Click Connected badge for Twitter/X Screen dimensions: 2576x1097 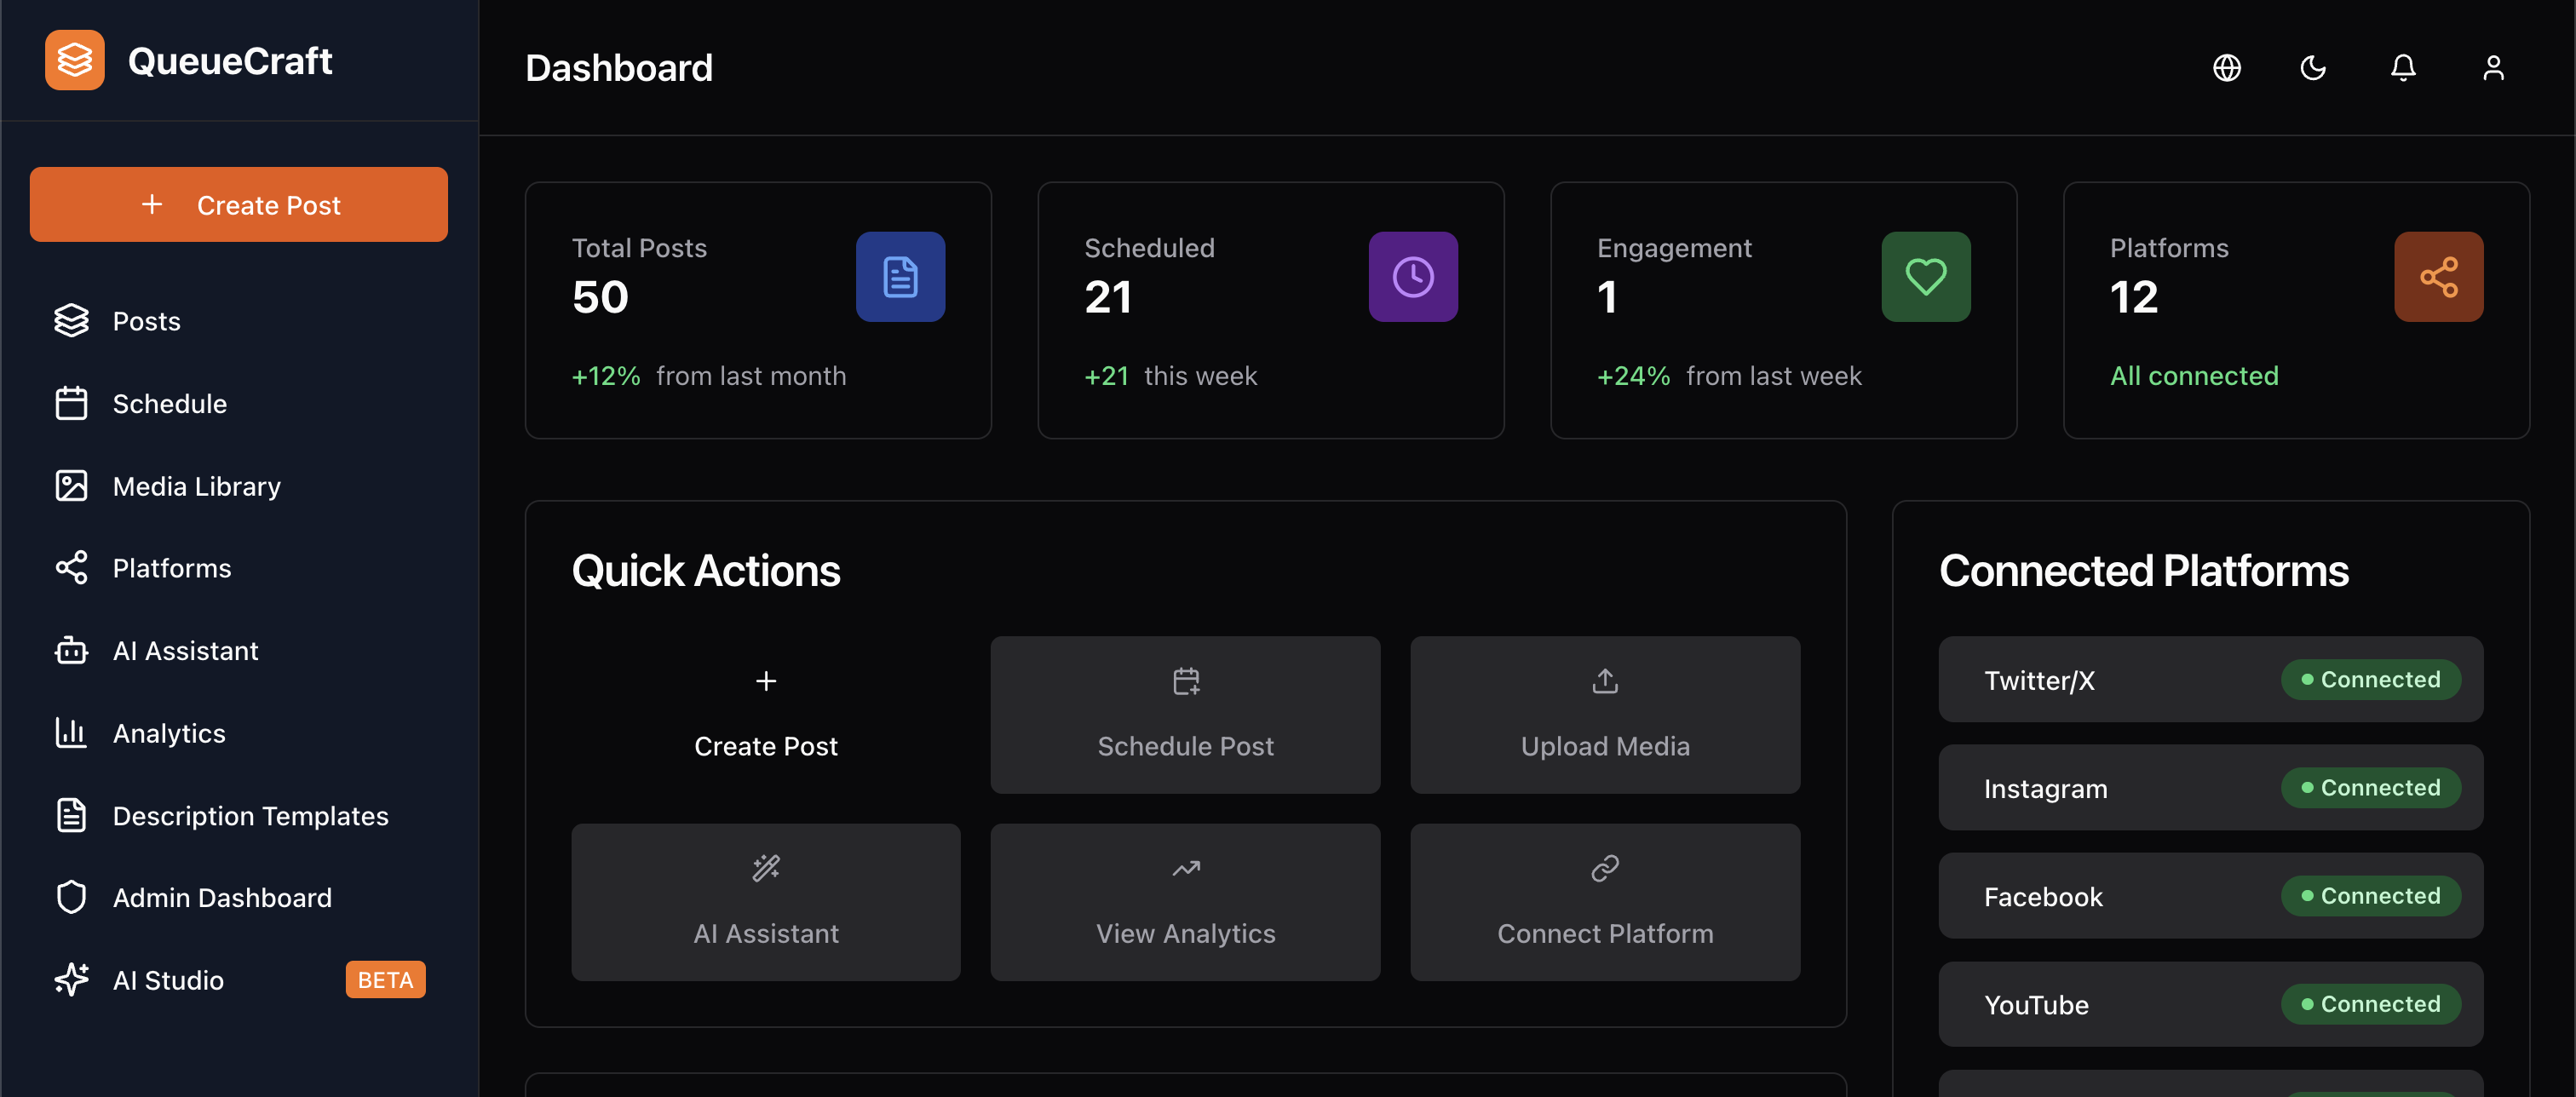pos(2371,680)
